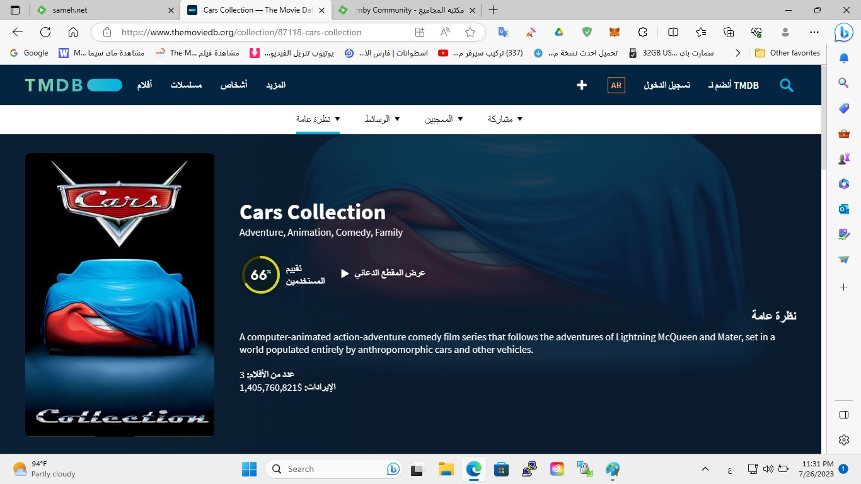Close the sameh.net tab
Viewport: 861px width, 484px height.
(x=171, y=10)
